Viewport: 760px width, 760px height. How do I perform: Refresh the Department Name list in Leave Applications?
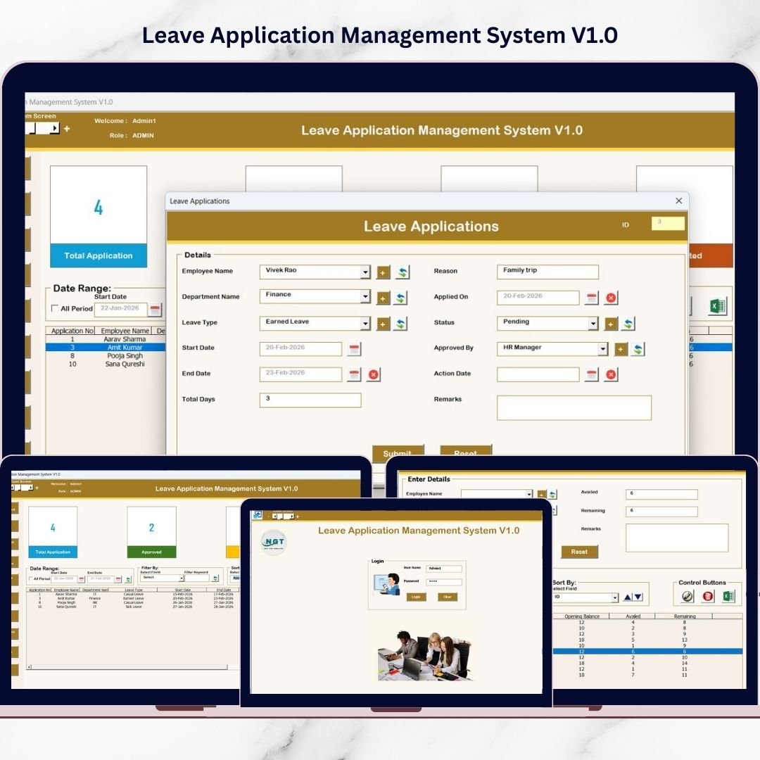click(x=400, y=298)
